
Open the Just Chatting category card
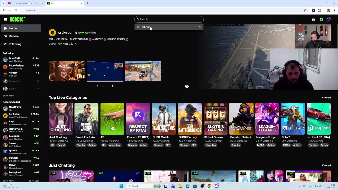coord(60,119)
